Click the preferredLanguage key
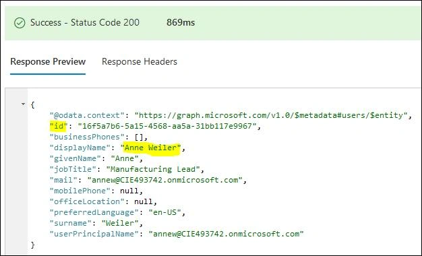Screen dimensions: 422x256 pos(94,212)
